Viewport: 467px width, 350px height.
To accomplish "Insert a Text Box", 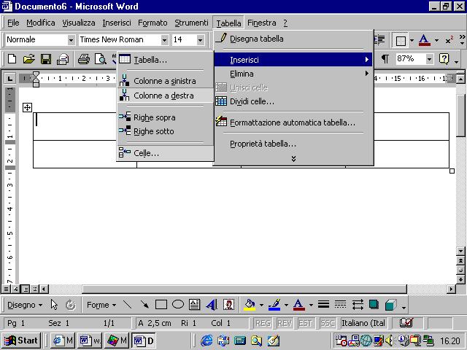I will (195, 305).
